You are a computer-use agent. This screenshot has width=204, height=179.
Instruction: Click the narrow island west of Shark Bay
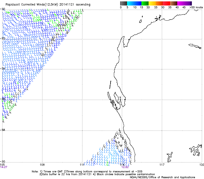[x=110, y=85]
